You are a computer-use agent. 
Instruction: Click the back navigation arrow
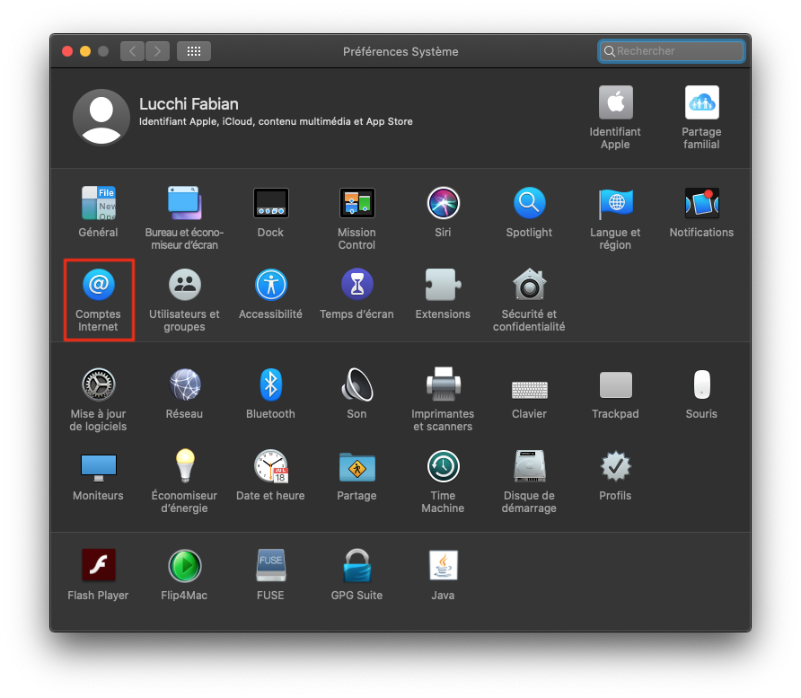click(x=133, y=51)
